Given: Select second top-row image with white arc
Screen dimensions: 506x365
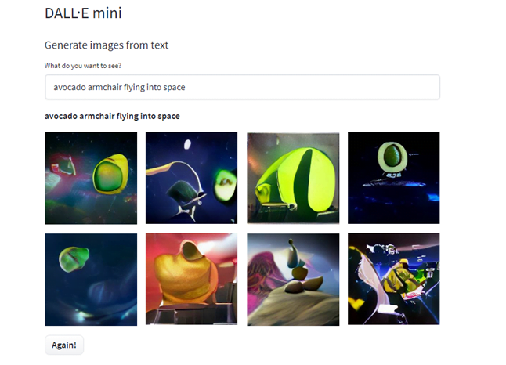Looking at the screenshot, I should tap(191, 178).
